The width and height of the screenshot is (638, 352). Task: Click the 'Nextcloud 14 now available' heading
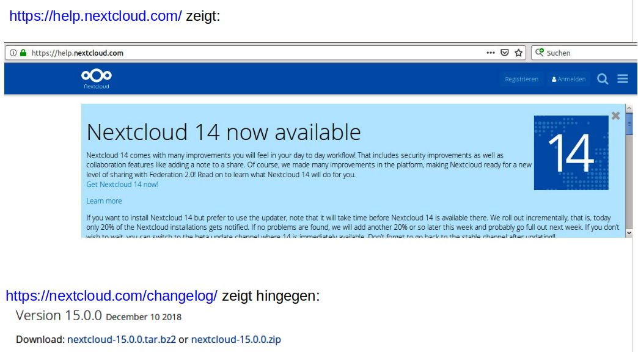point(224,132)
